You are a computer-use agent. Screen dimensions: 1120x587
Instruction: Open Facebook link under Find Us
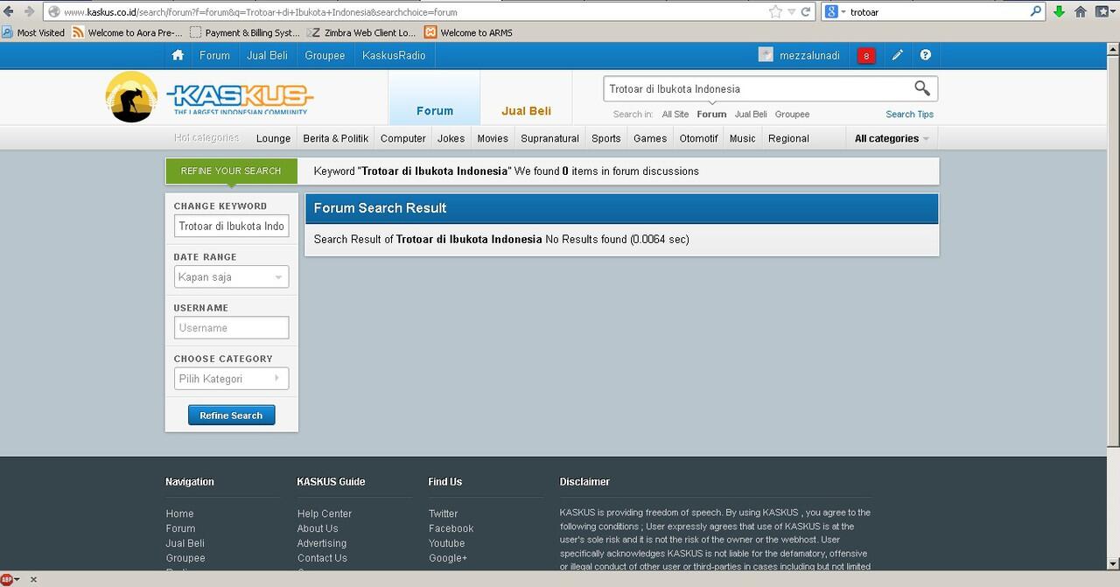point(451,528)
